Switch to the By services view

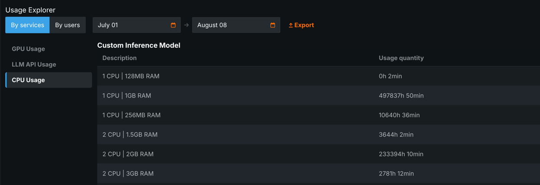(27, 25)
